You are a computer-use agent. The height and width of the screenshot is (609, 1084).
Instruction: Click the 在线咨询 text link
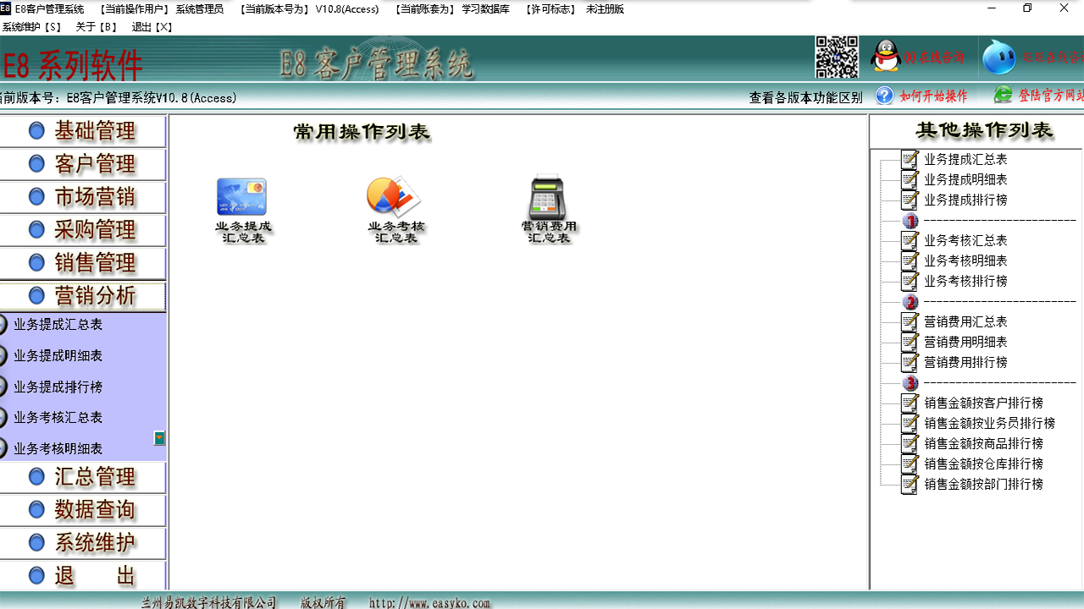point(933,58)
